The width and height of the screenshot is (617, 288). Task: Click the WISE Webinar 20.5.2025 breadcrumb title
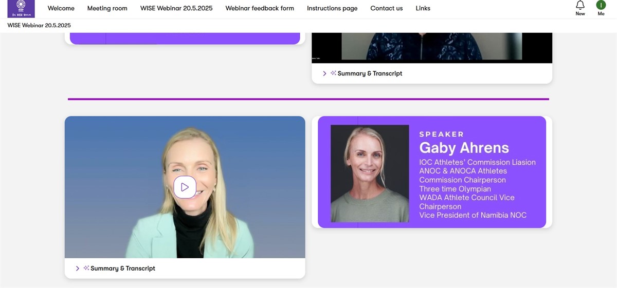pos(39,25)
